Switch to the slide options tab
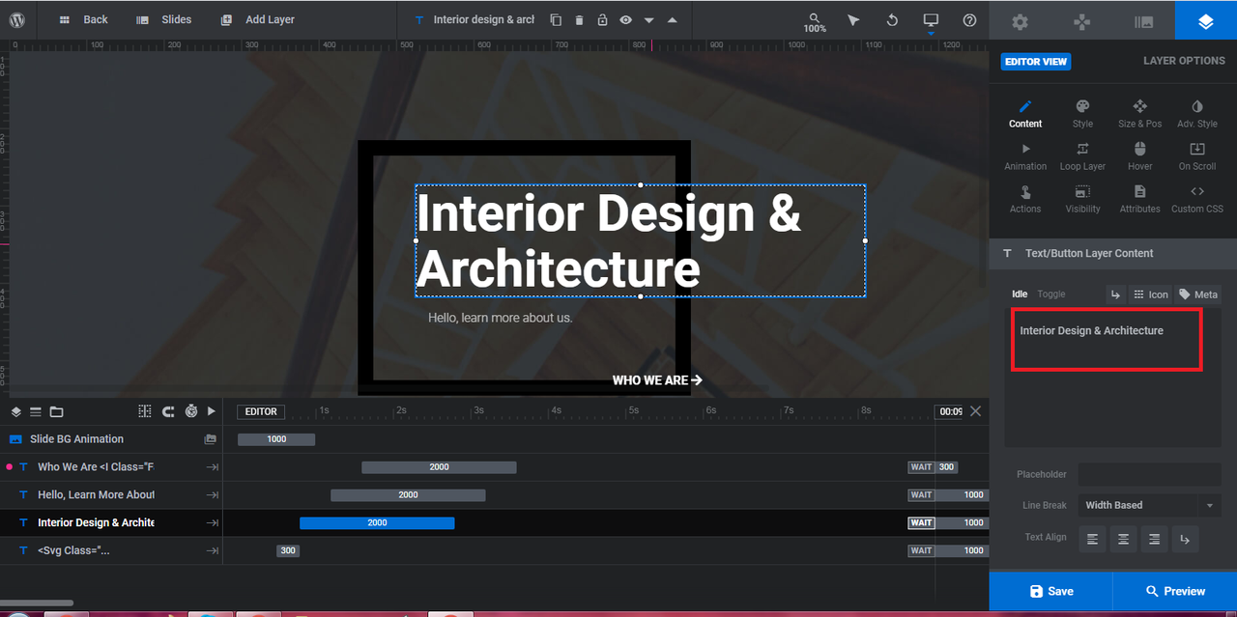 coord(1143,21)
